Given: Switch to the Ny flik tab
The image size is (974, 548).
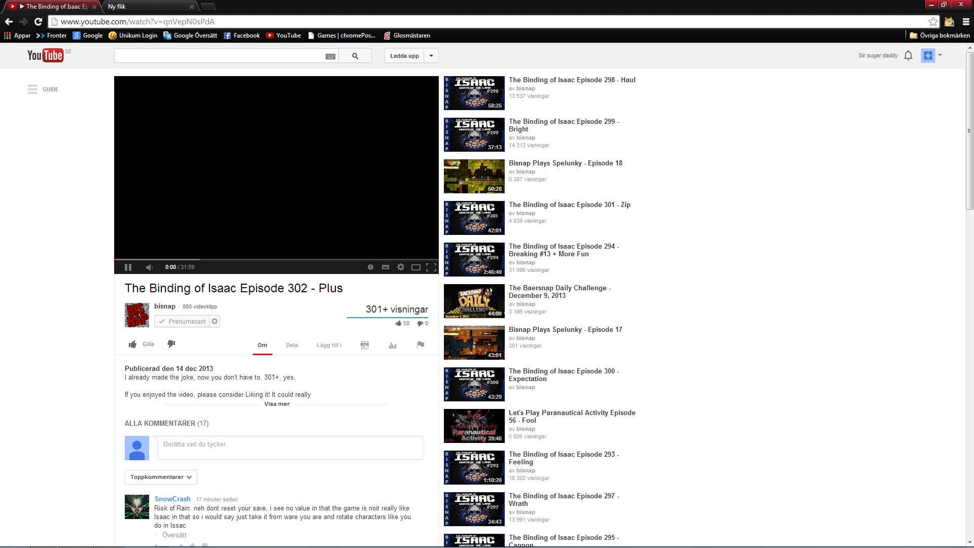Looking at the screenshot, I should pyautogui.click(x=147, y=7).
